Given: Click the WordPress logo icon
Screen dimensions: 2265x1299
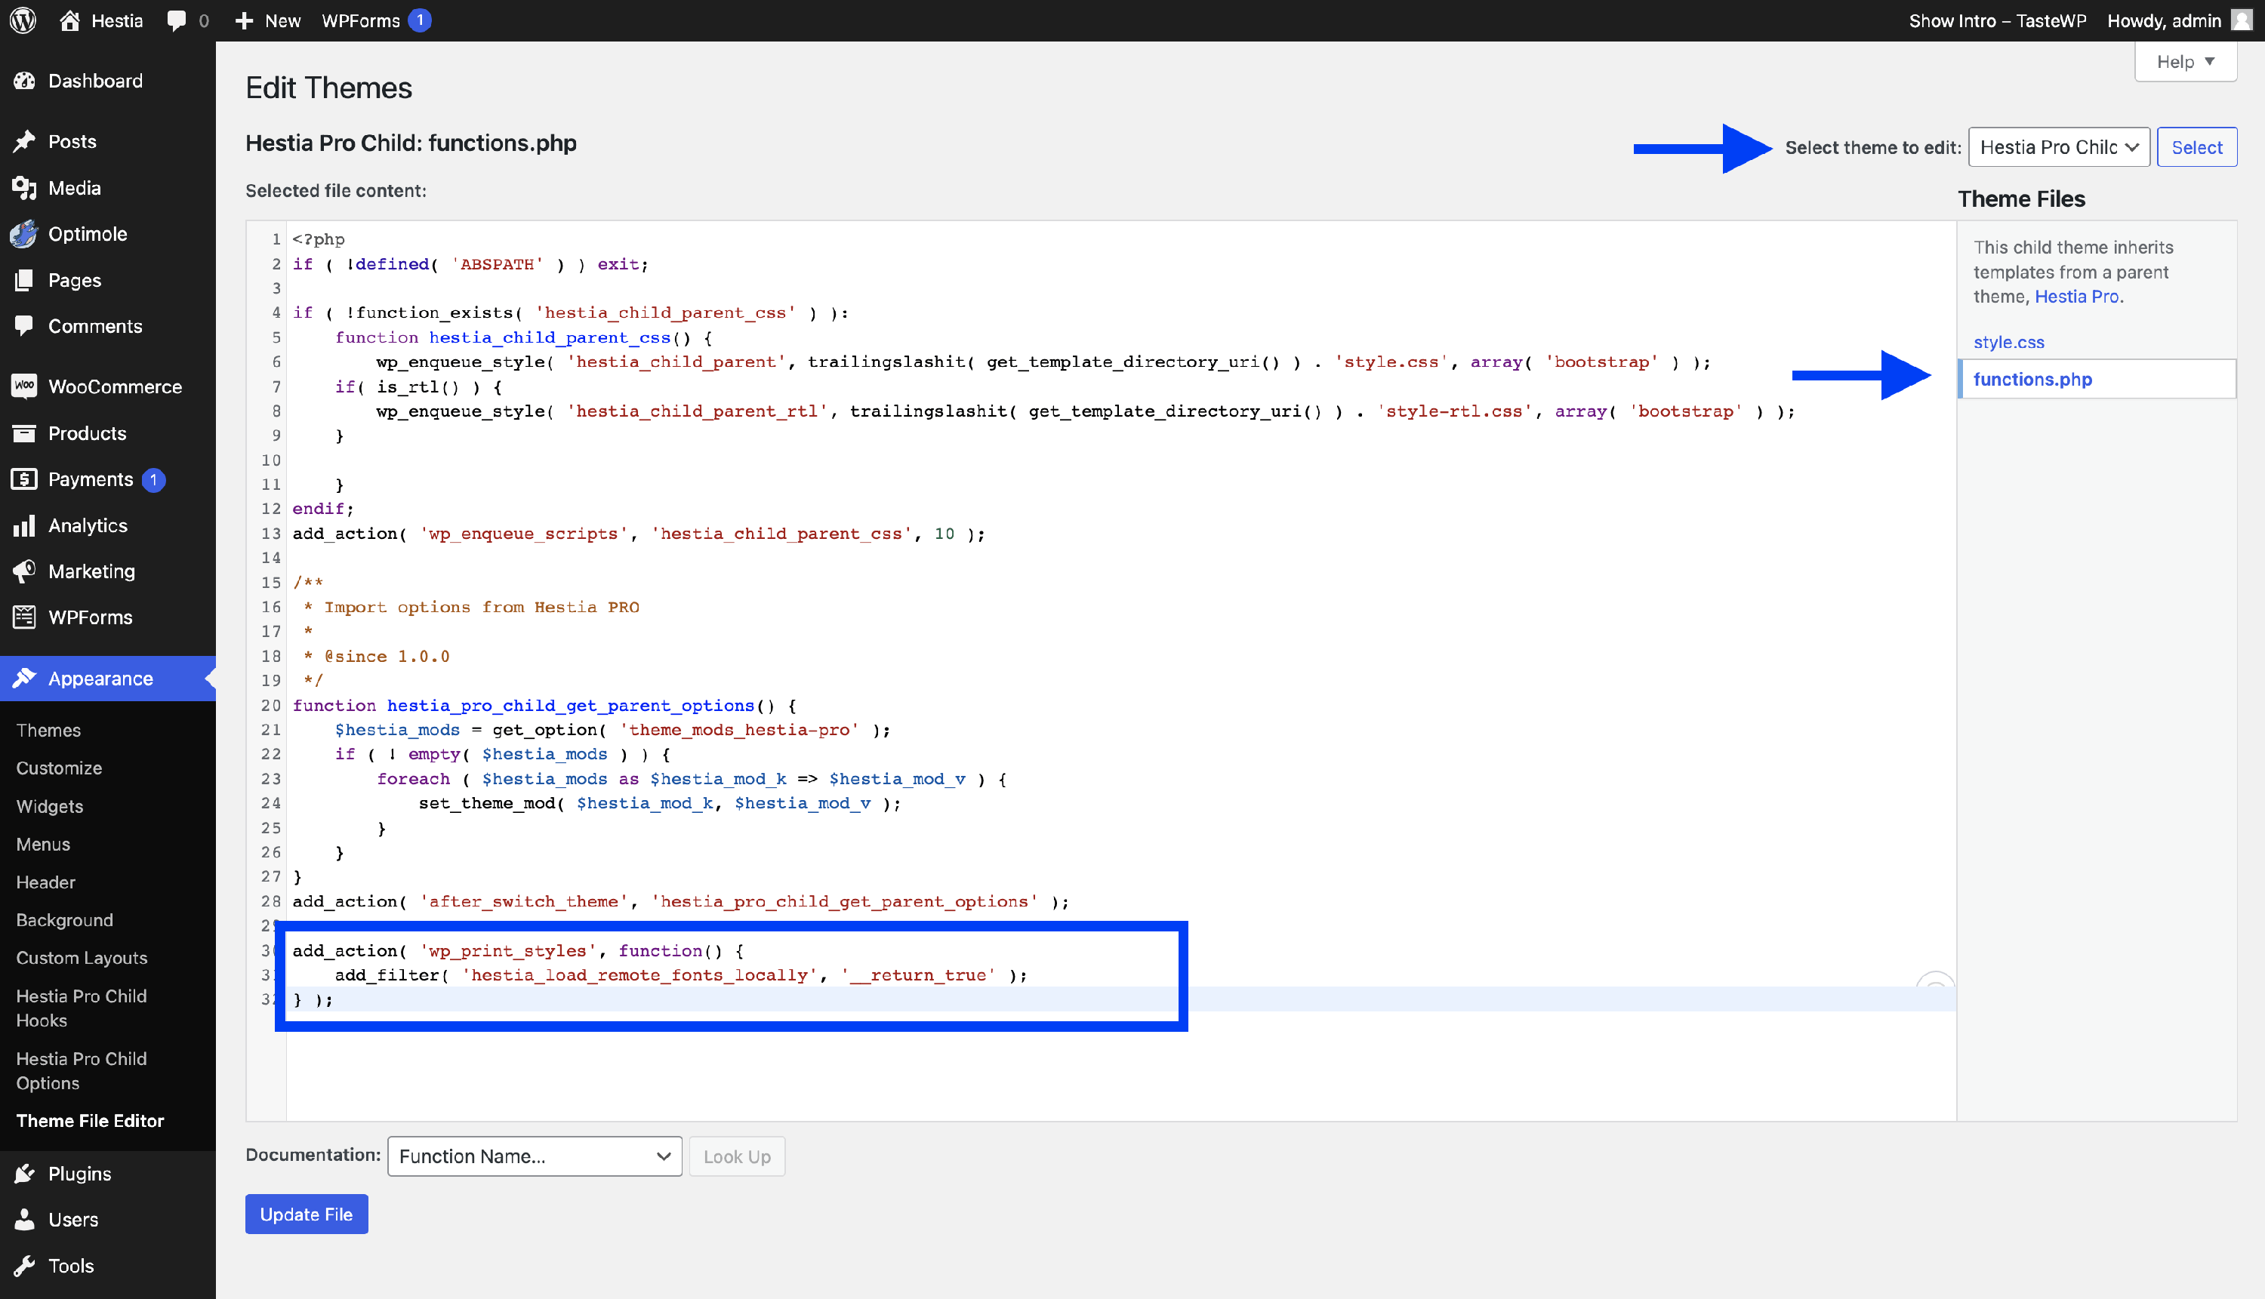Looking at the screenshot, I should [23, 20].
